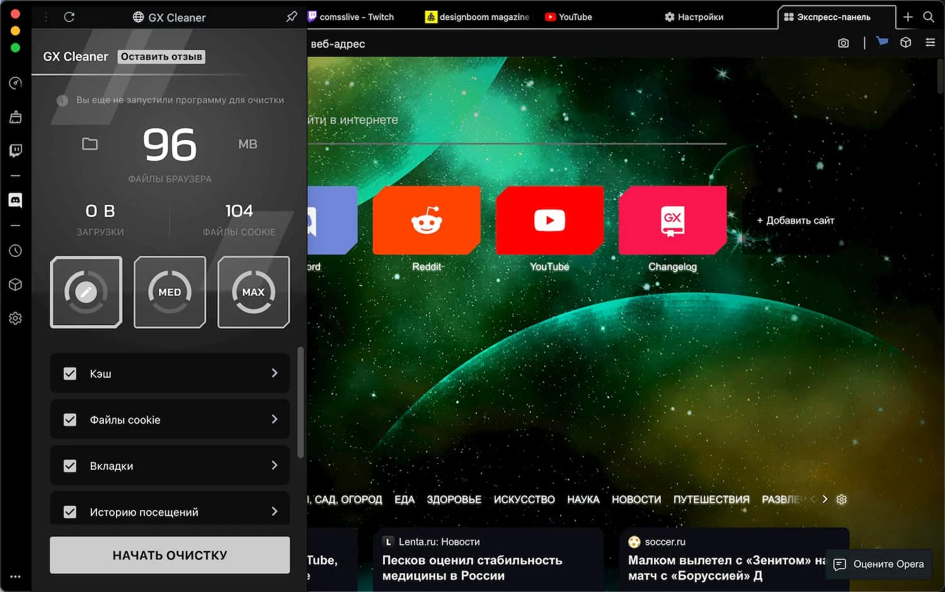Click the НАЧАТЬ ОЧИСТКУ button
This screenshot has height=592, width=945.
coord(169,555)
